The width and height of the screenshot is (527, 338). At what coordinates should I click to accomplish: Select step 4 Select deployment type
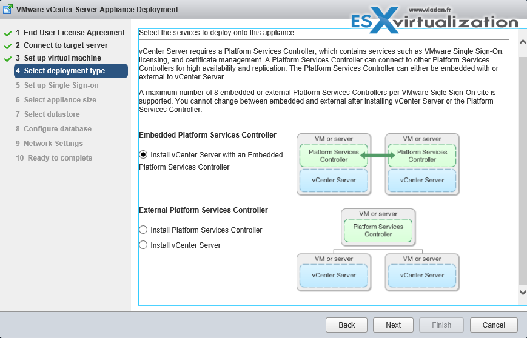(x=71, y=71)
